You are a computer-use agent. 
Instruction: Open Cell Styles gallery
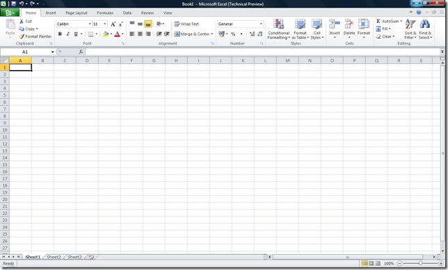(x=317, y=29)
